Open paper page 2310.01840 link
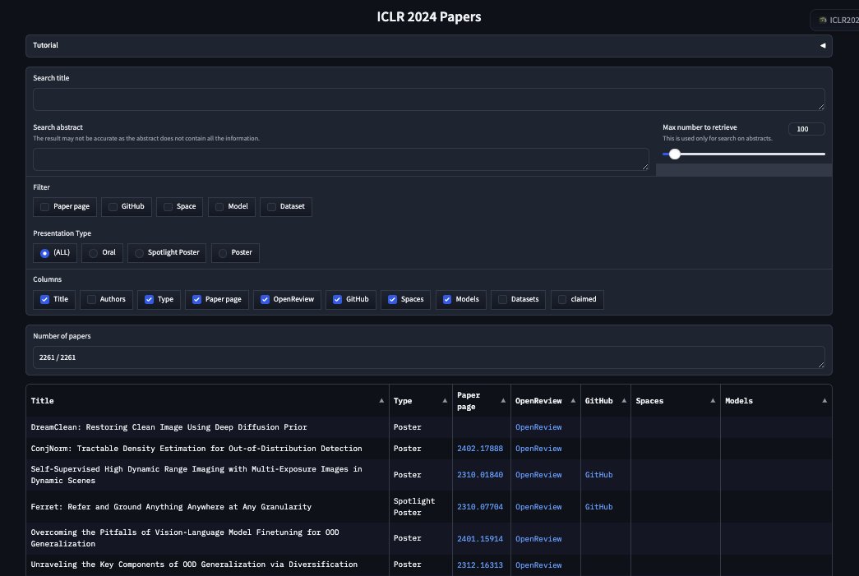 coord(480,475)
